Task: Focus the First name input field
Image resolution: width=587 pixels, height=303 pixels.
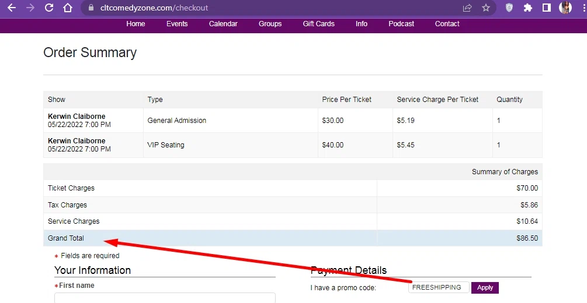Action: pos(165,298)
